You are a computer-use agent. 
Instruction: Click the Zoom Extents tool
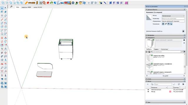[x=2, y=71]
